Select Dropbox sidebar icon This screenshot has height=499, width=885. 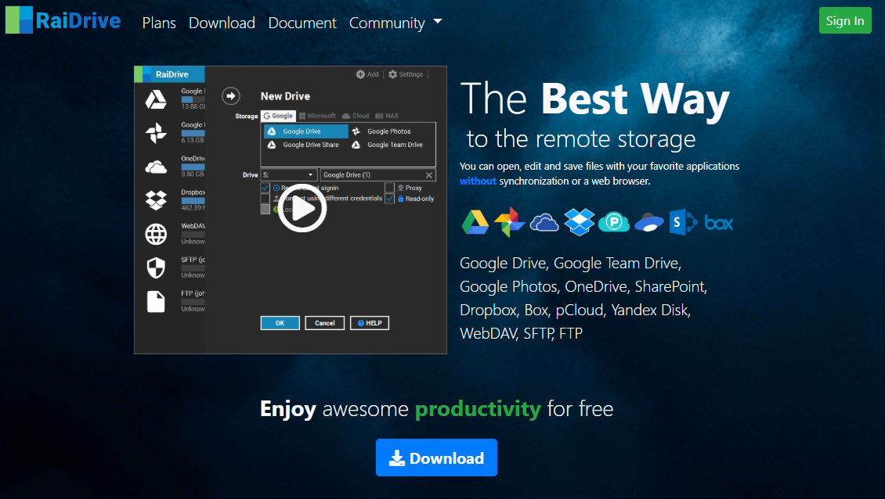(x=156, y=200)
